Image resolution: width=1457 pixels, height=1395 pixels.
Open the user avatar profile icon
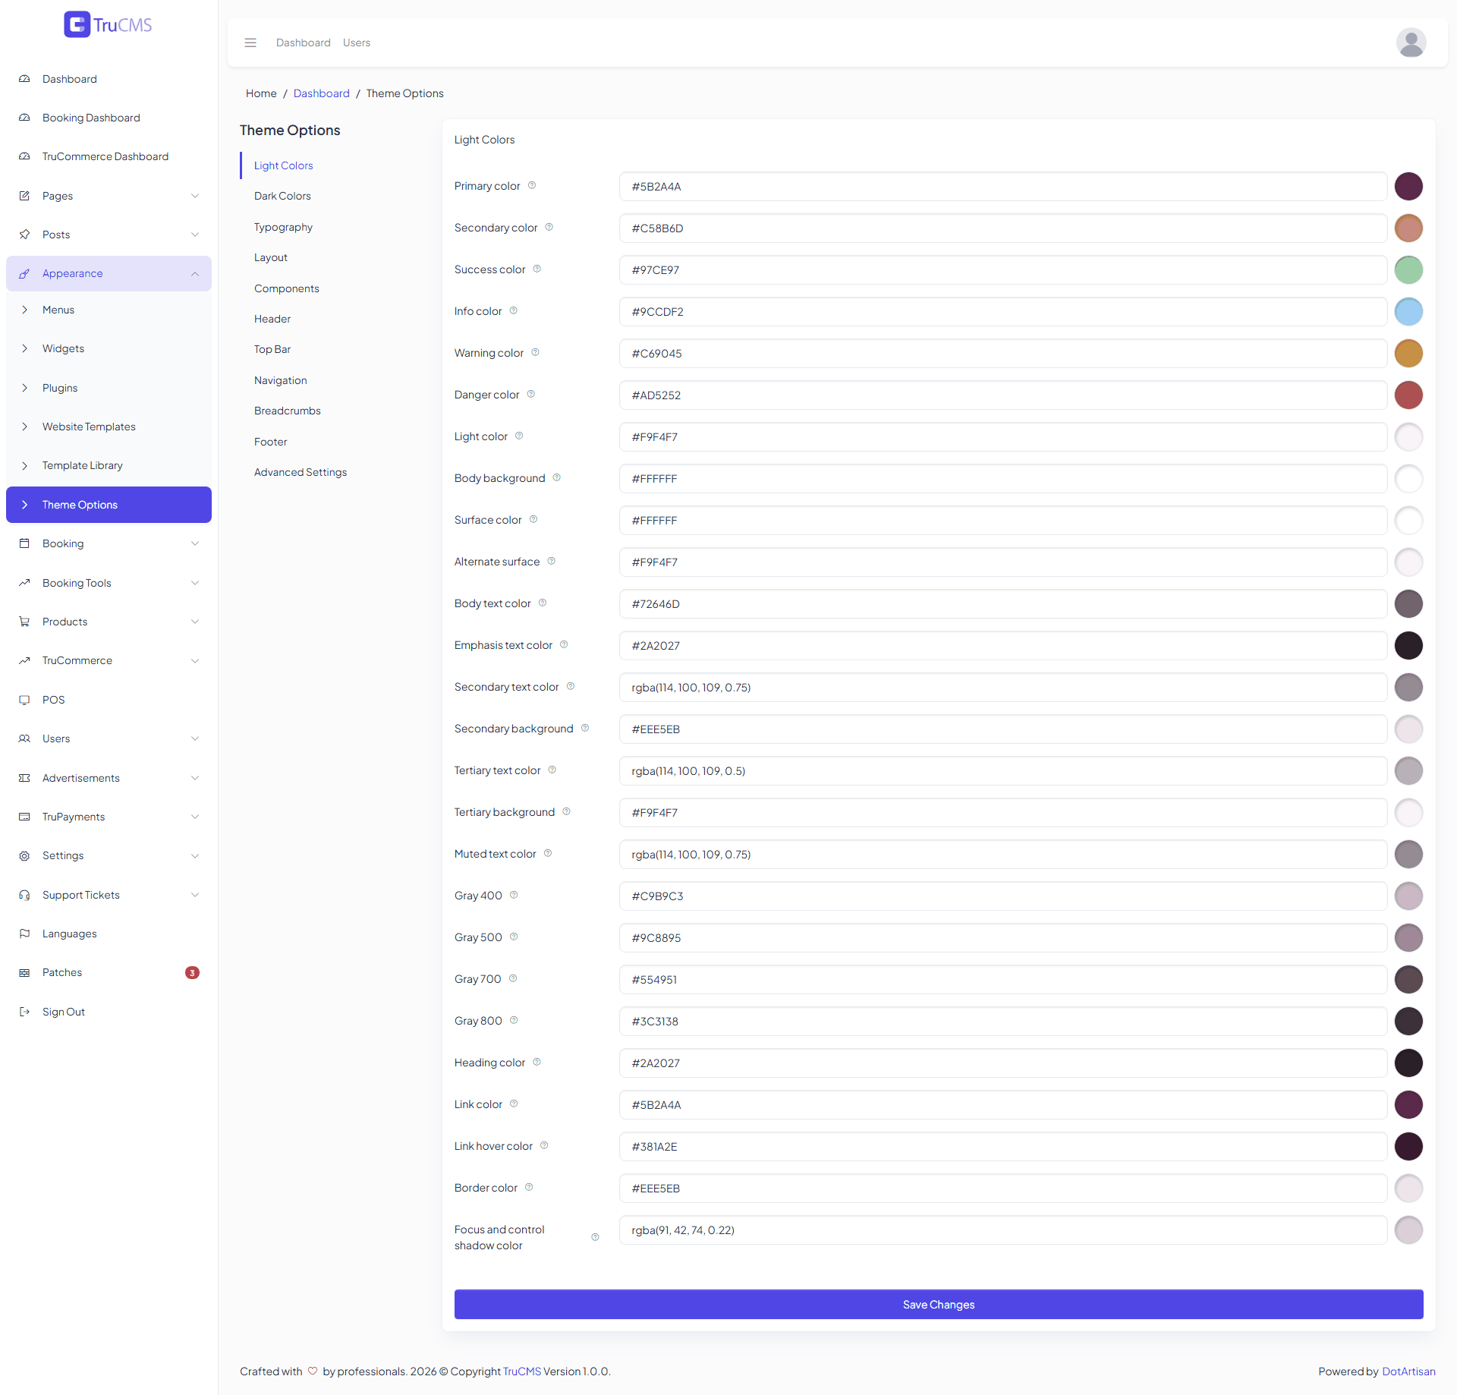[1411, 43]
